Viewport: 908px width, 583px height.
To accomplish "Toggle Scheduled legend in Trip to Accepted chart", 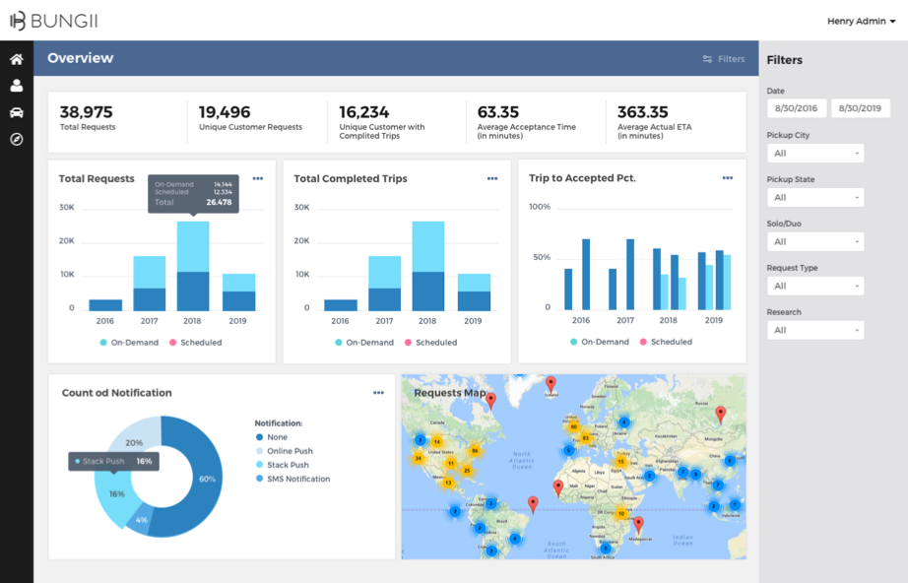I will 665,342.
